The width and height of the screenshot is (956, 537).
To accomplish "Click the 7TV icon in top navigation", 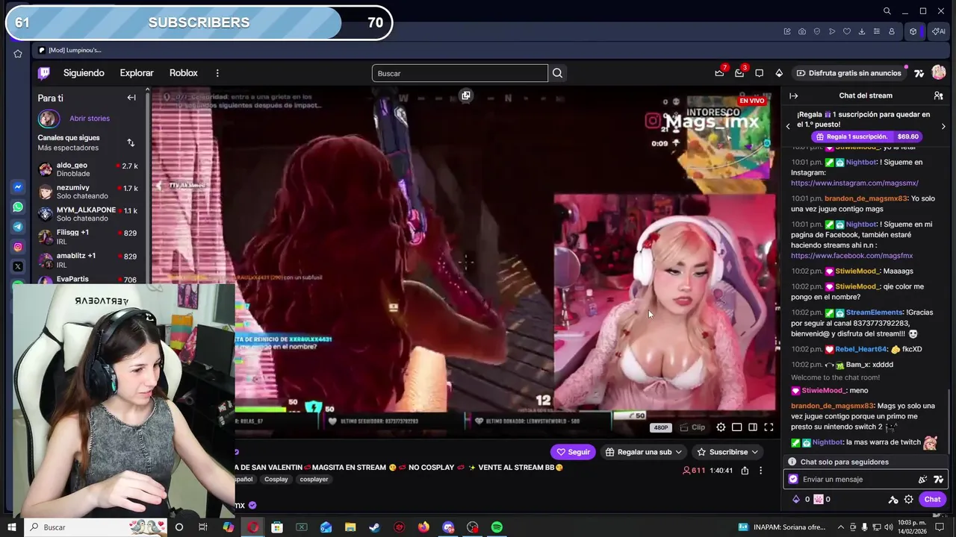I will [919, 73].
